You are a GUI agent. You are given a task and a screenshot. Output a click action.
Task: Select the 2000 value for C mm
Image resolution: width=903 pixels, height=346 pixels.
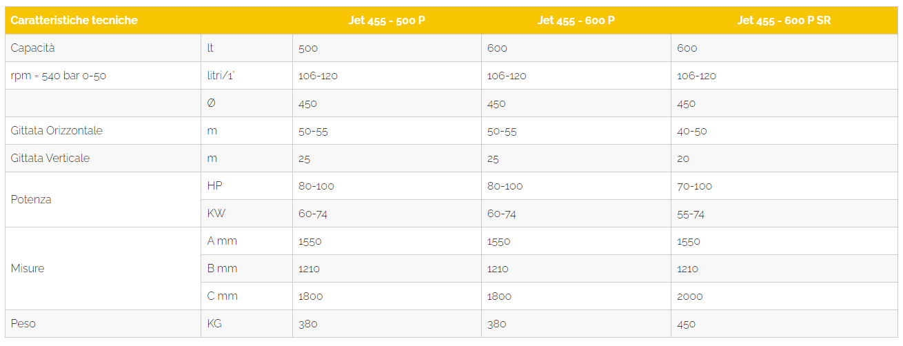[x=690, y=296]
